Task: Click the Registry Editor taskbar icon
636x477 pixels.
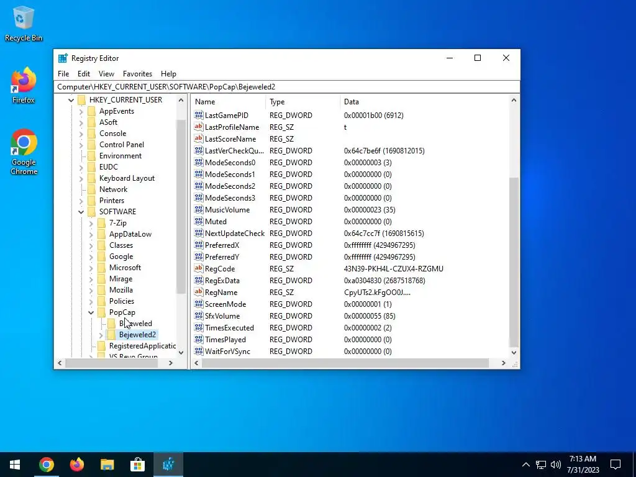Action: [x=168, y=465]
